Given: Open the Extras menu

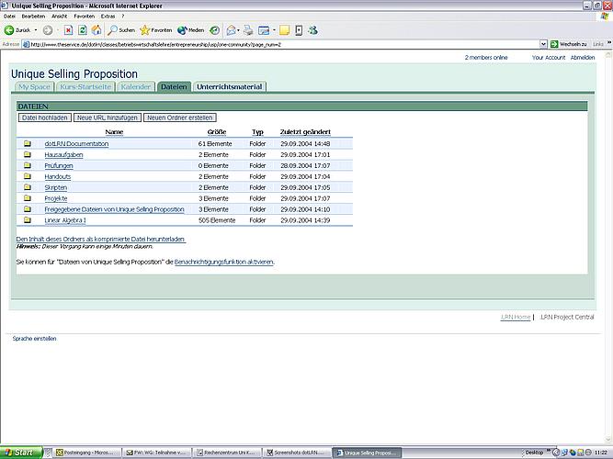Looking at the screenshot, I should [108, 17].
